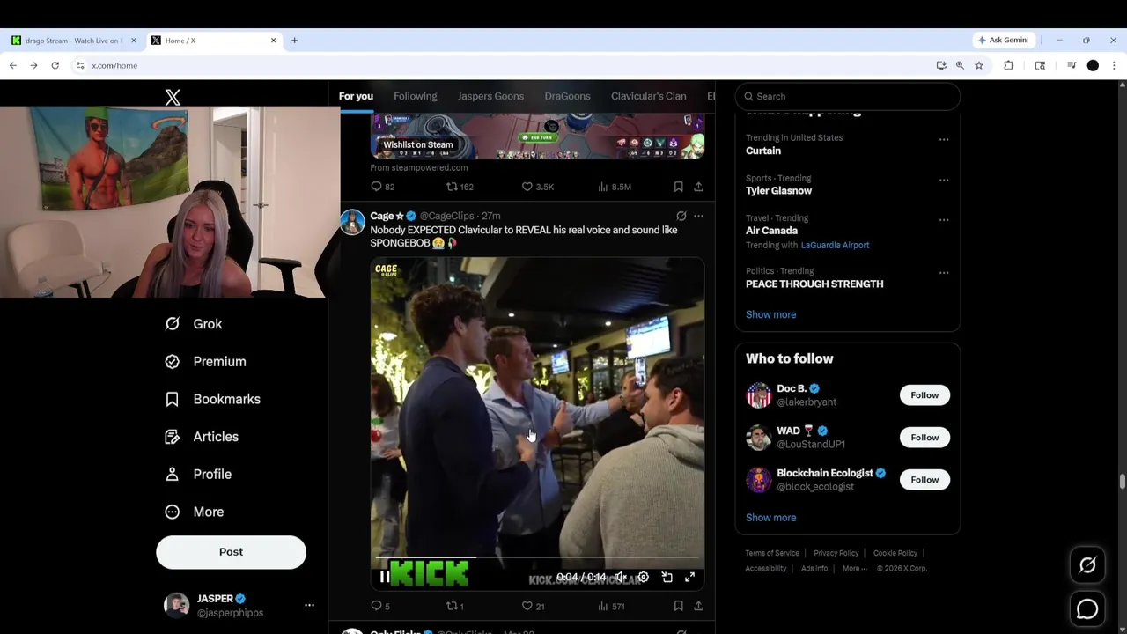Repost the Cage post with 1 repost

click(x=455, y=606)
